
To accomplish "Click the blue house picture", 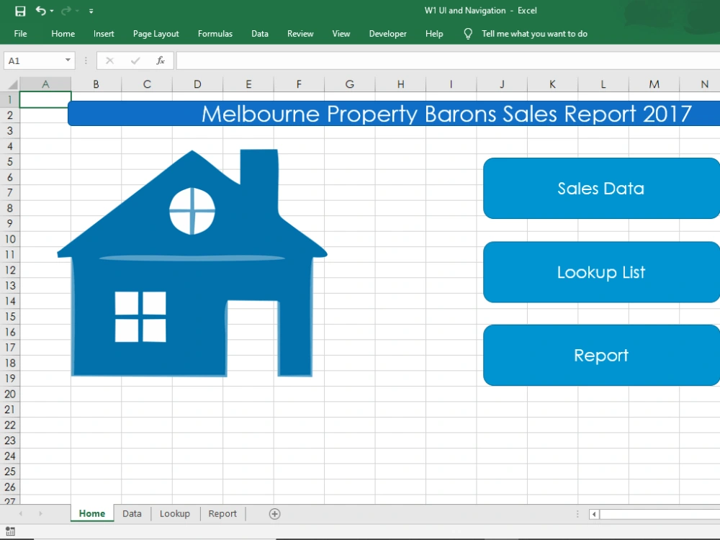I will tap(192, 263).
